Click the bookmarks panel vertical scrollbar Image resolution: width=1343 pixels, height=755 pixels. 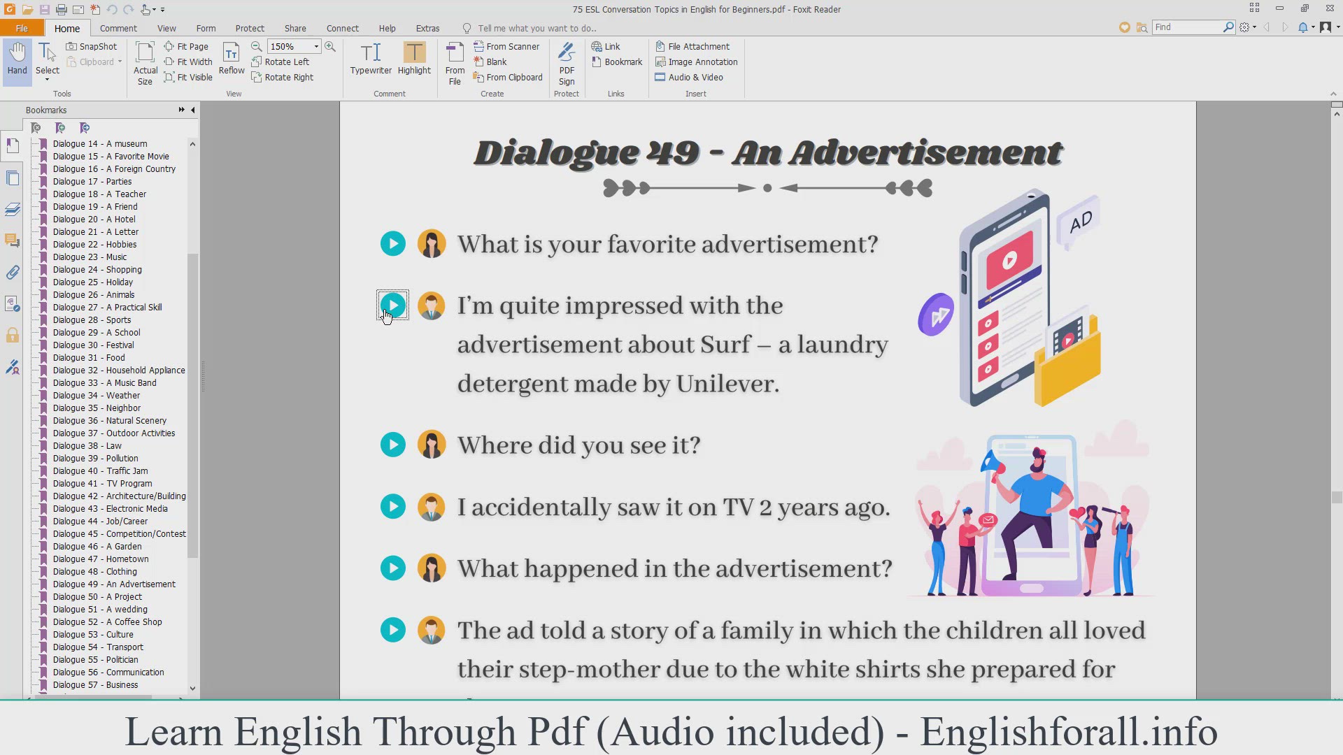tap(192, 405)
